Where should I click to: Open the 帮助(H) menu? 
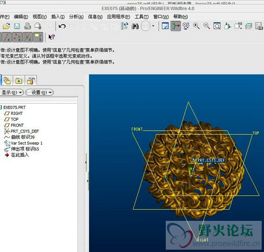click(181, 17)
